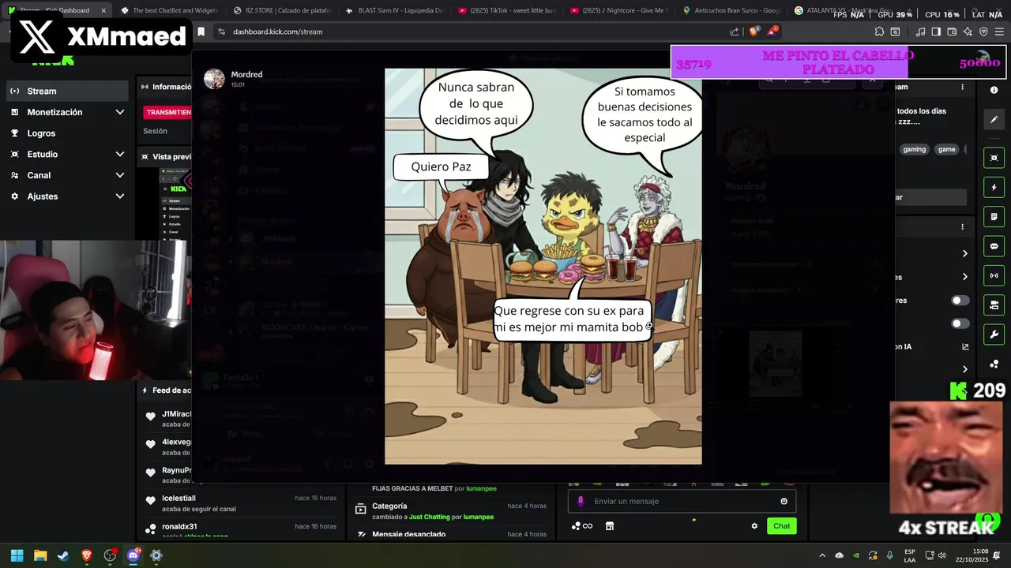Click the shop storefront icon below chat

(x=610, y=526)
